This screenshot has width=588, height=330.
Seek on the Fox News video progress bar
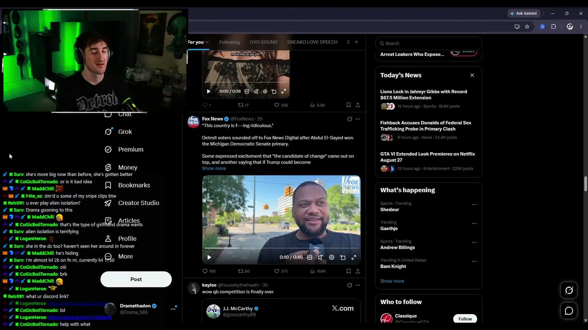281,249
